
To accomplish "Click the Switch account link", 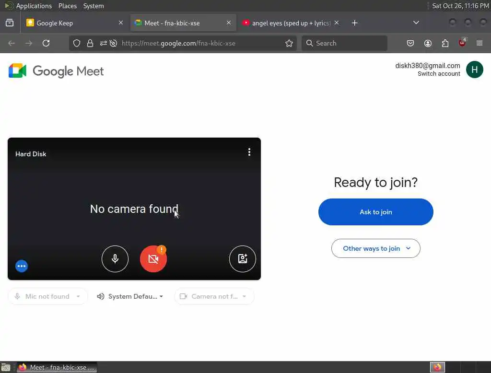I will pyautogui.click(x=439, y=74).
